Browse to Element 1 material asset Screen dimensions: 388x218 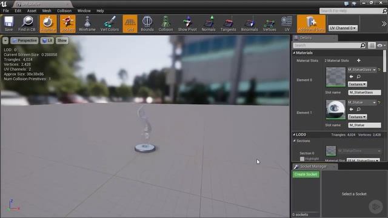(358, 110)
